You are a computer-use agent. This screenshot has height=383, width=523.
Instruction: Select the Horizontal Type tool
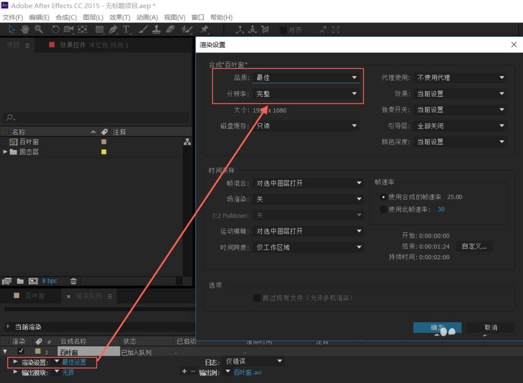(127, 29)
